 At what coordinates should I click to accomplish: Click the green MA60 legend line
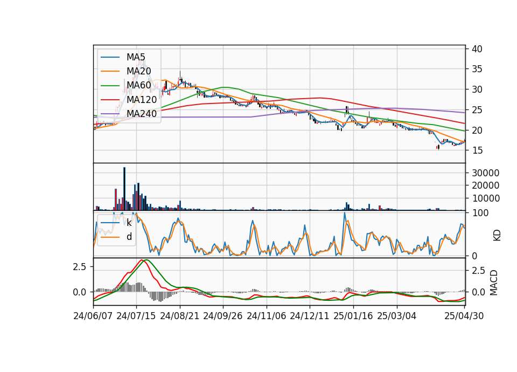point(110,85)
